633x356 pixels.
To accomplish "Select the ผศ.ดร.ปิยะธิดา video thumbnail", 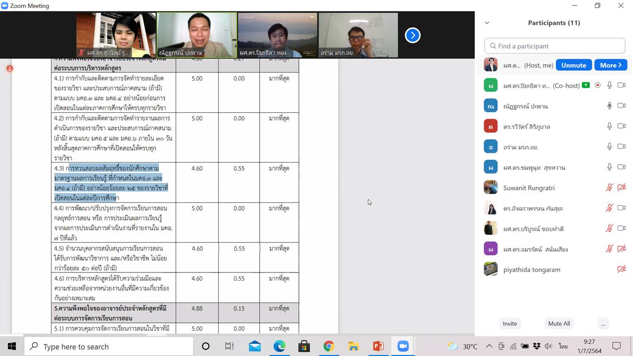I will click(x=277, y=35).
